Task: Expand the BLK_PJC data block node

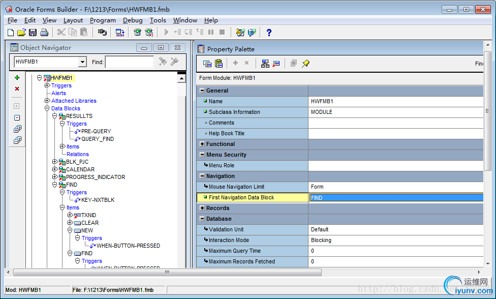Action: click(55, 162)
